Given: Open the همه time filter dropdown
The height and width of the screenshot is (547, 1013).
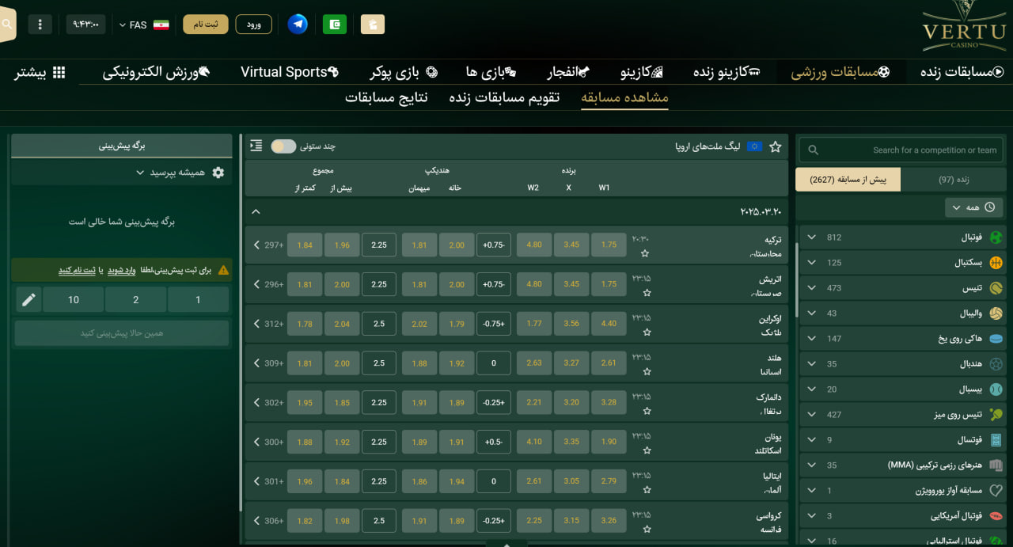Looking at the screenshot, I should click(x=973, y=207).
